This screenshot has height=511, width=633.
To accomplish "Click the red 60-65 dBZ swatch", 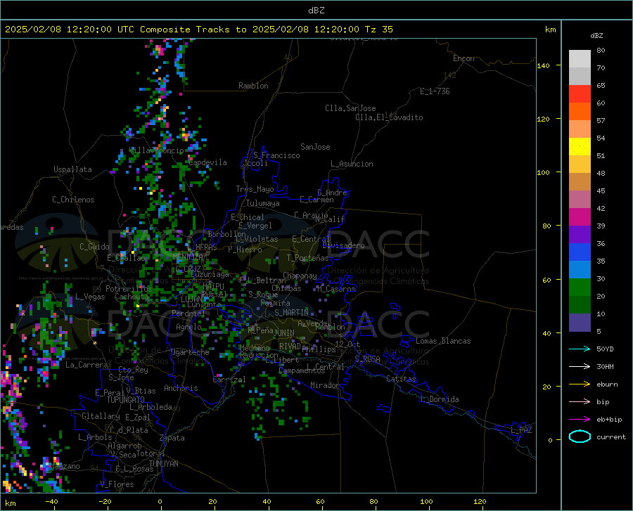I will (580, 94).
